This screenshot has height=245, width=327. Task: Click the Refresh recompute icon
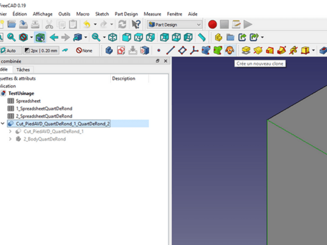pos(122,24)
